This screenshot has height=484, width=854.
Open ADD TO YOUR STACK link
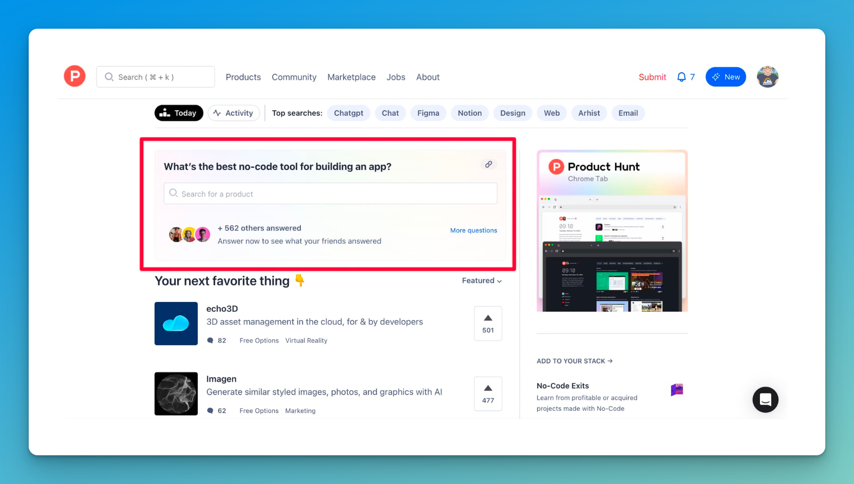(x=574, y=361)
